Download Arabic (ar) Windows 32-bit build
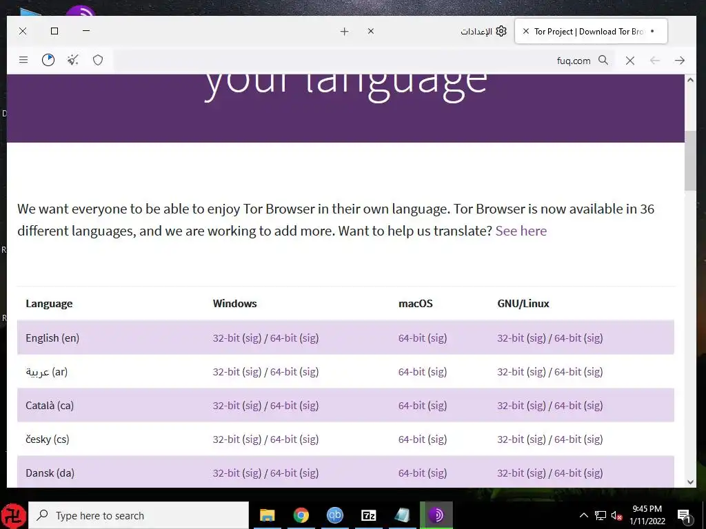 (x=226, y=371)
